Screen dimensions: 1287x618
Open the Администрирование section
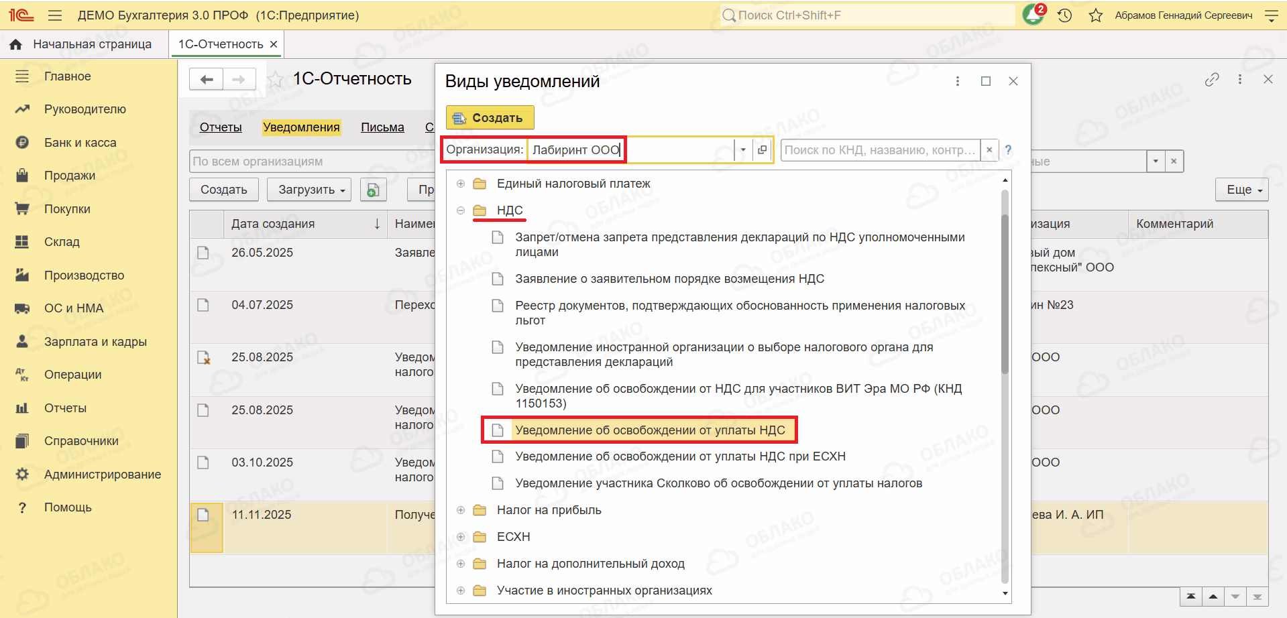pyautogui.click(x=103, y=475)
